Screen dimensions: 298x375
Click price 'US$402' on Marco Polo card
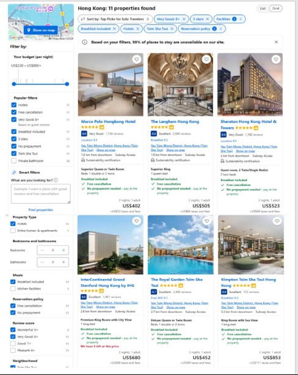pos(131,206)
